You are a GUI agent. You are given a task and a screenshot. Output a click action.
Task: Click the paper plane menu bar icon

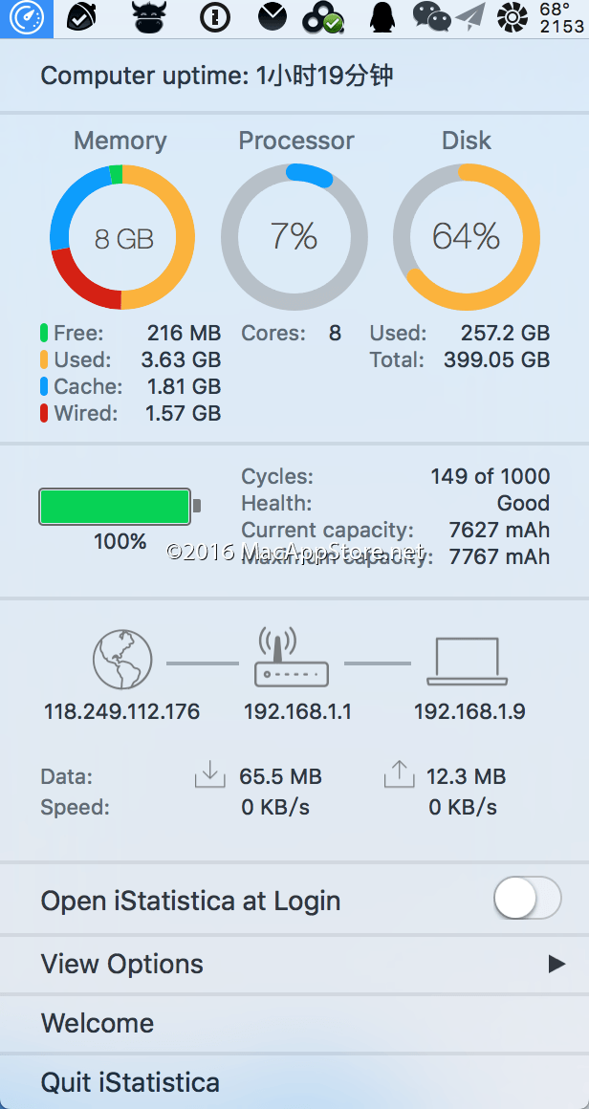click(x=470, y=16)
